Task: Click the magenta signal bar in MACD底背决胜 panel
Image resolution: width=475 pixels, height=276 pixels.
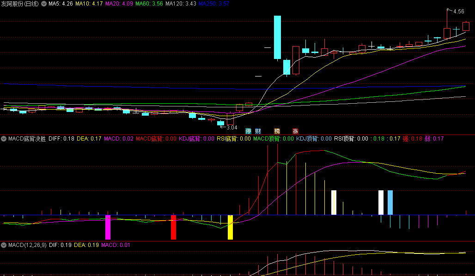Action: [x=108, y=227]
